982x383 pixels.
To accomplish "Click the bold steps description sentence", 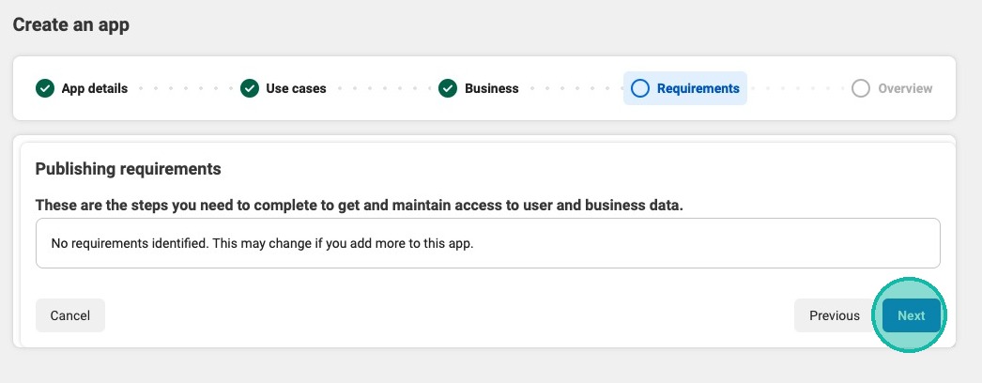I will 359,205.
